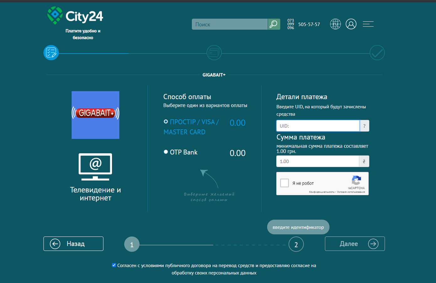Click the checkmark completion step icon
This screenshot has width=436, height=283.
point(377,53)
